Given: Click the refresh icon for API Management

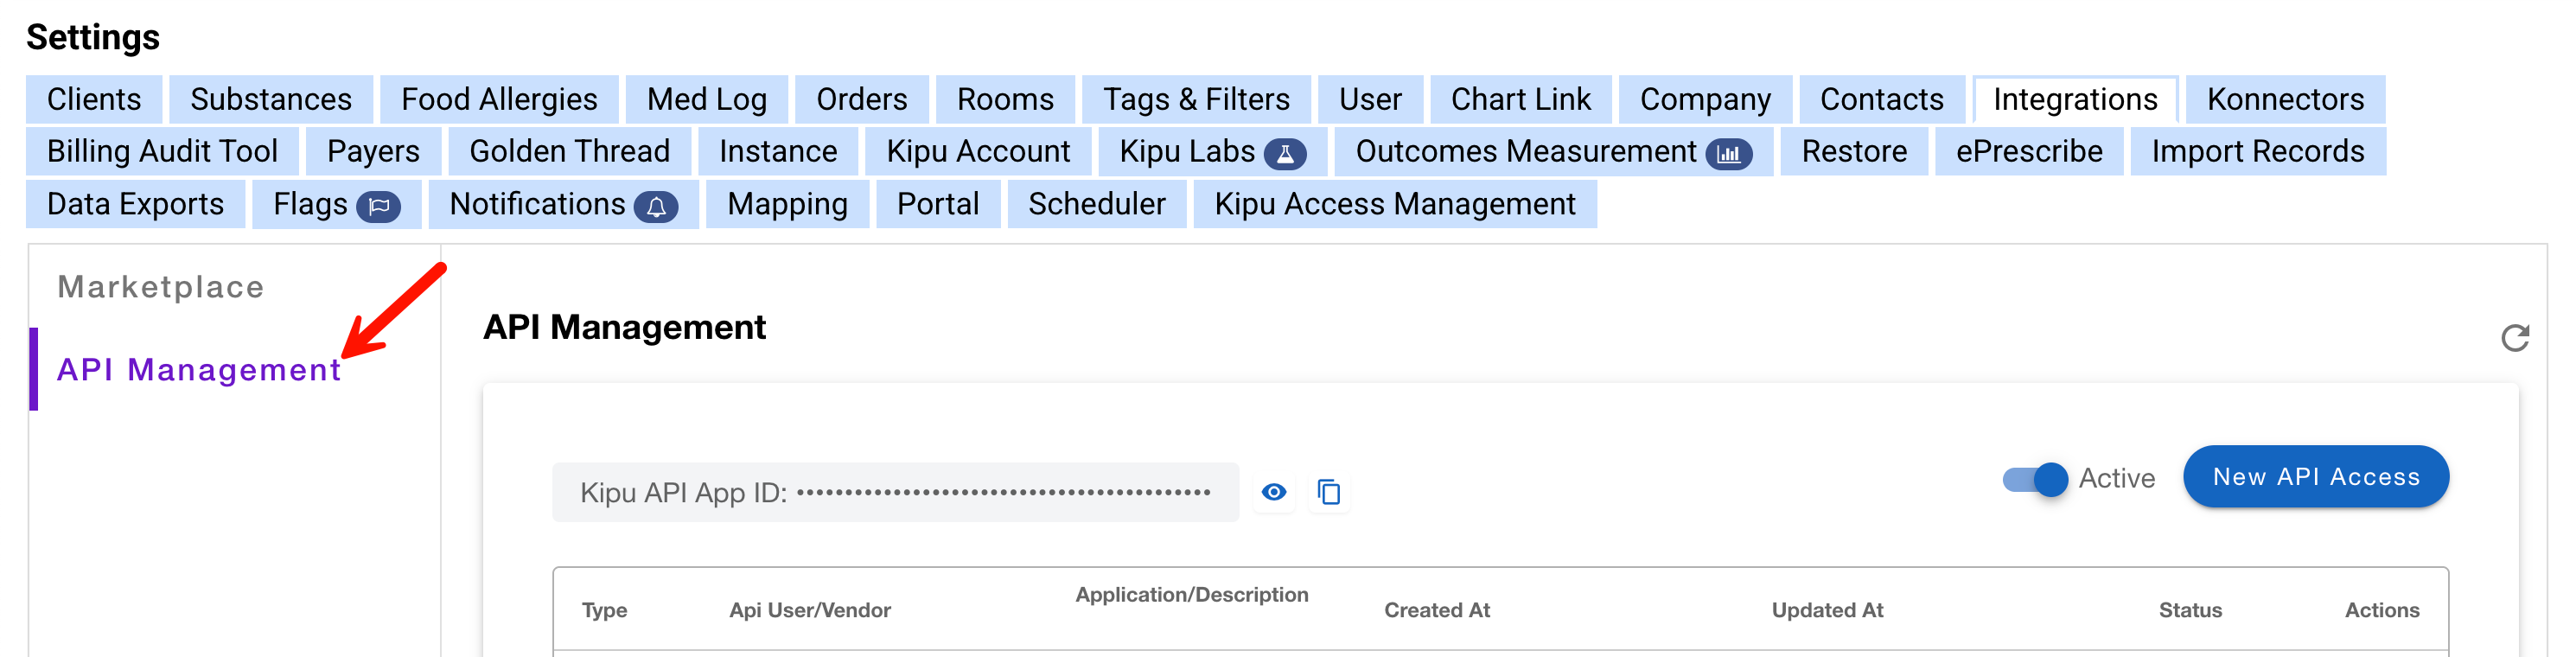Looking at the screenshot, I should (2514, 338).
